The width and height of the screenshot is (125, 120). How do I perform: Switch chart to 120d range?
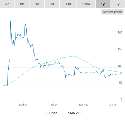[86, 4]
